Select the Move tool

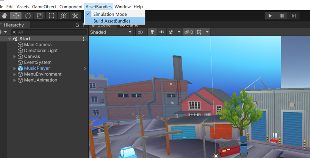(x=16, y=16)
